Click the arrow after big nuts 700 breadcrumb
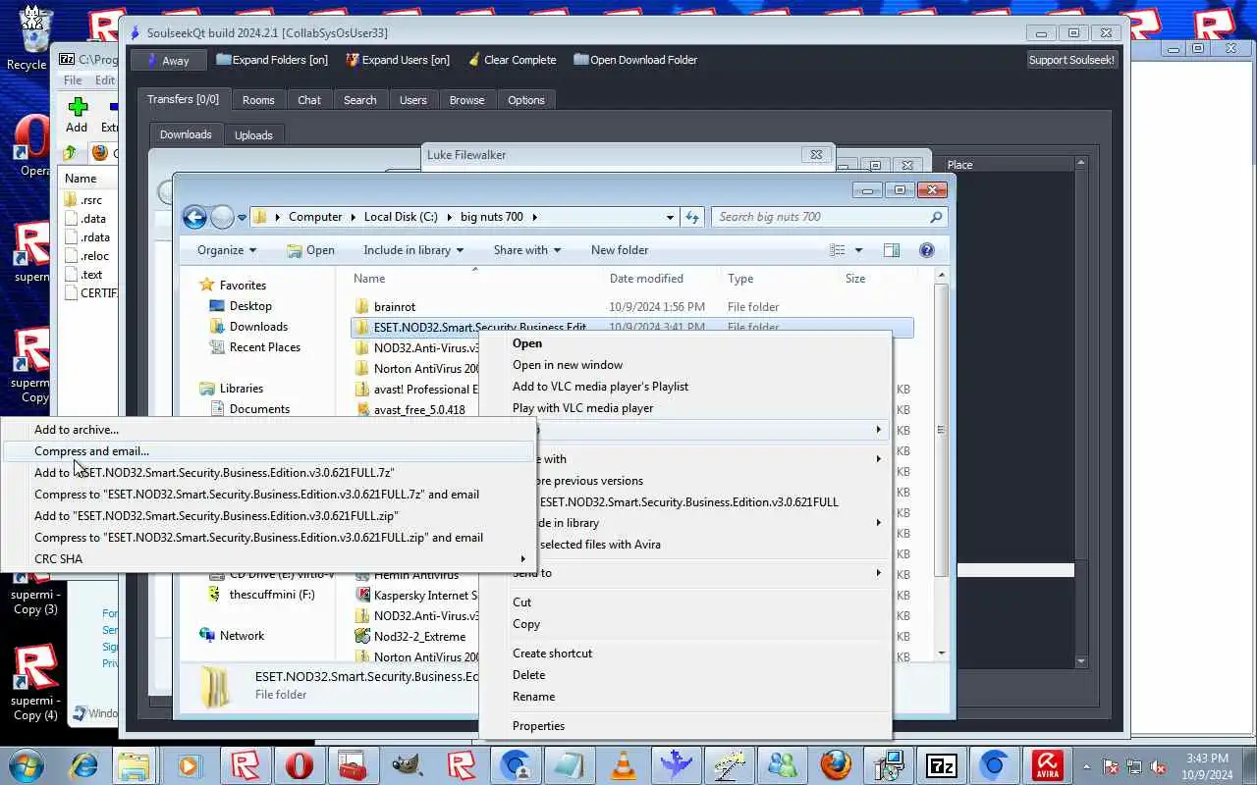1257x785 pixels. click(535, 217)
